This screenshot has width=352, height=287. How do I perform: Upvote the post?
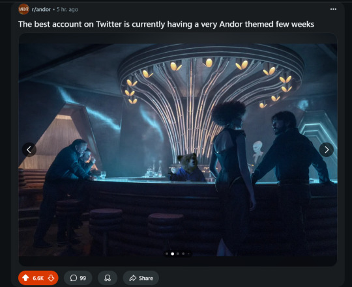tap(25, 278)
